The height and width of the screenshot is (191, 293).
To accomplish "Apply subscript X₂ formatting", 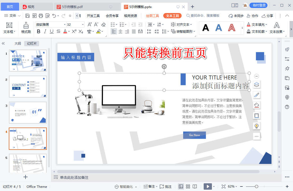I will coord(81,31).
